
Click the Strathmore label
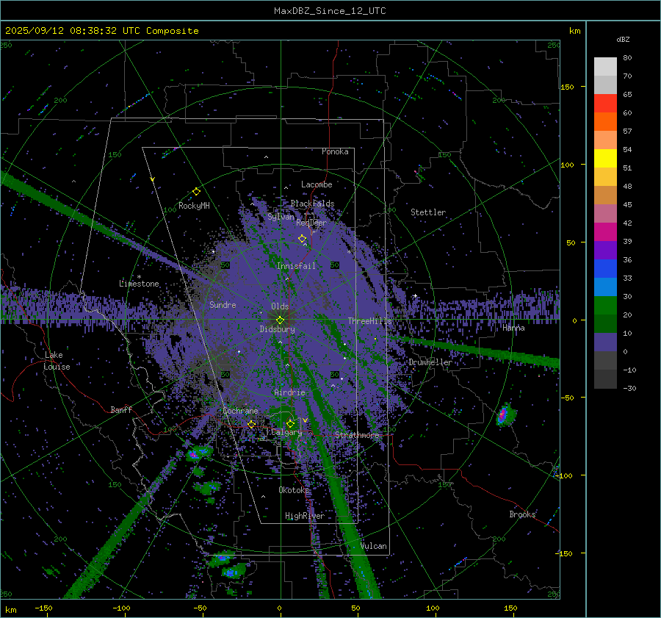point(357,435)
